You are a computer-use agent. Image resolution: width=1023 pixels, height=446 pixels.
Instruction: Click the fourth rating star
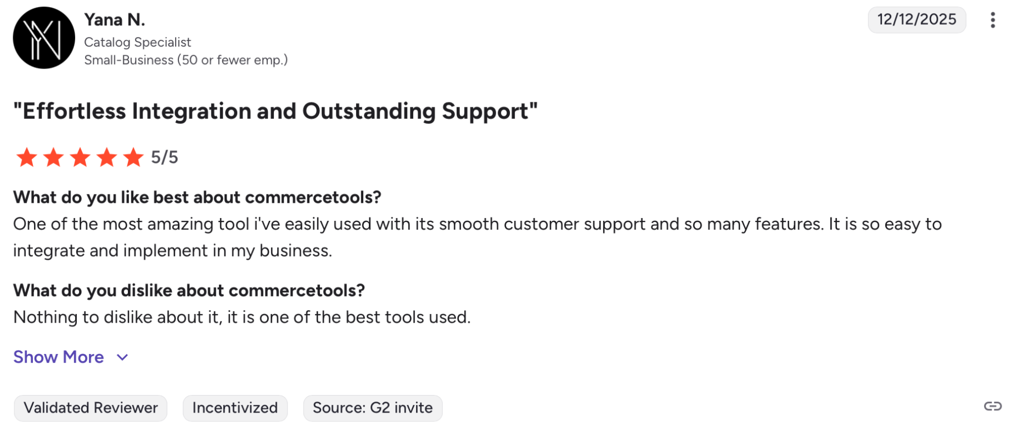click(x=106, y=157)
